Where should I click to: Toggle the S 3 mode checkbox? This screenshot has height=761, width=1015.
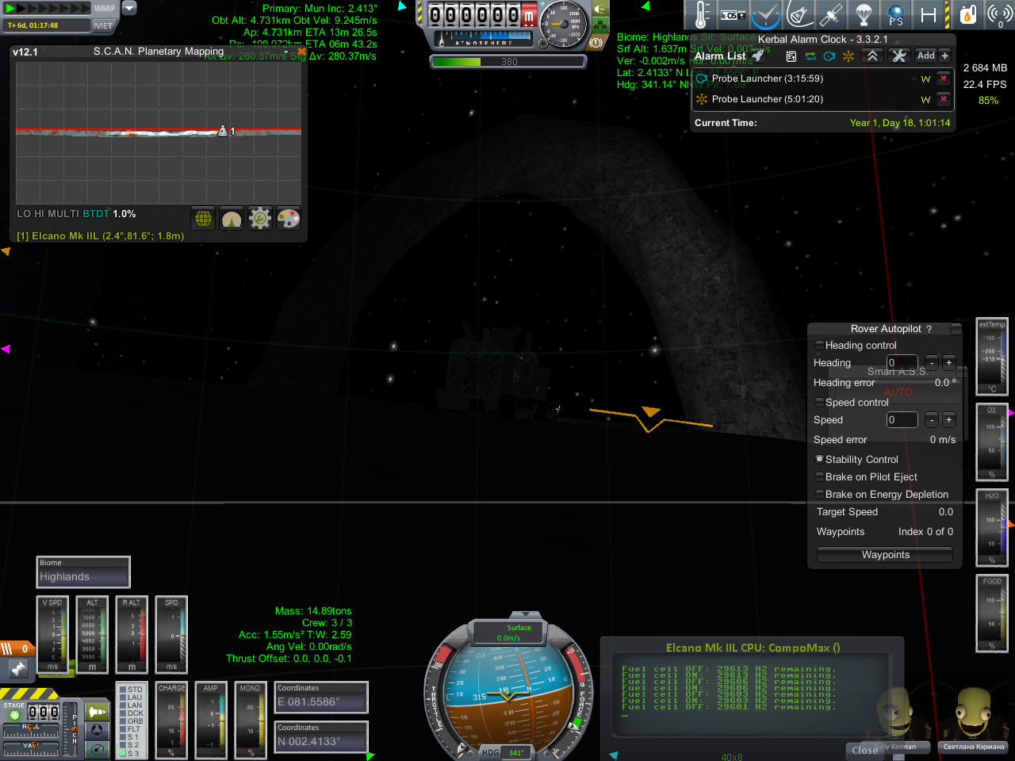point(122,753)
